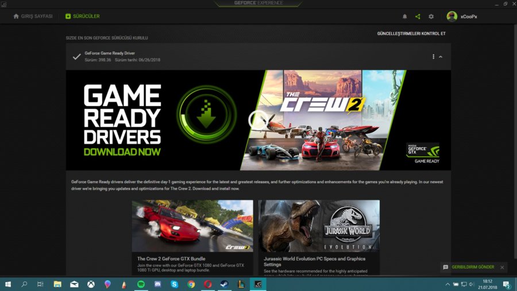Open Spotify from the taskbar

pos(141,284)
